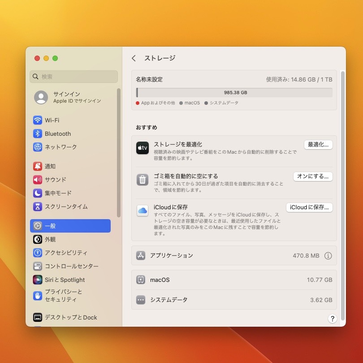The width and height of the screenshot is (363, 363).
Task: Click the App およびその他 legend entry
Action: click(156, 103)
